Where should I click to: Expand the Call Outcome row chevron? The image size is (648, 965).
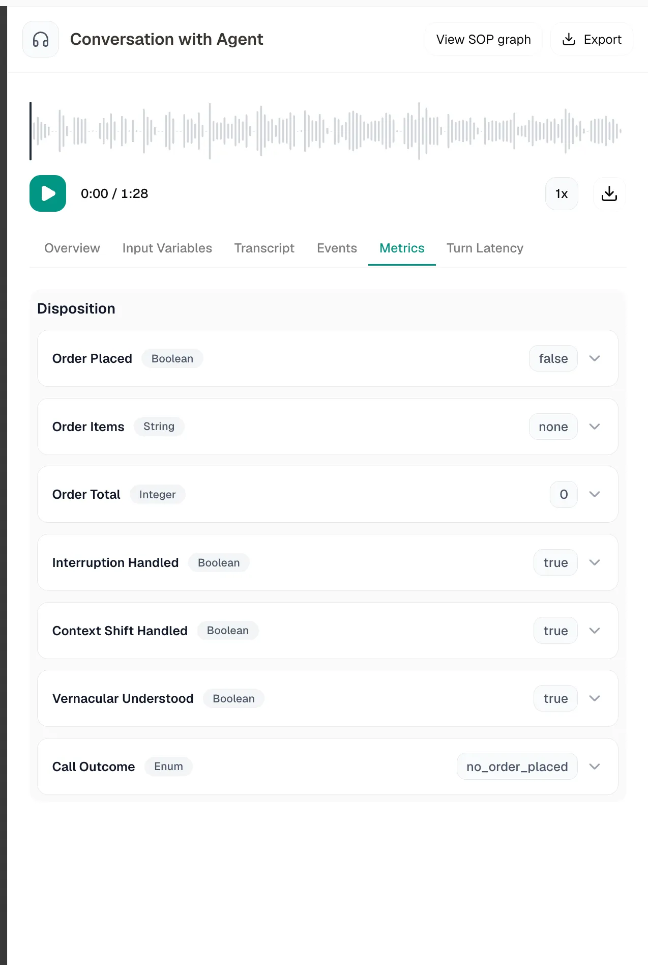pos(595,767)
